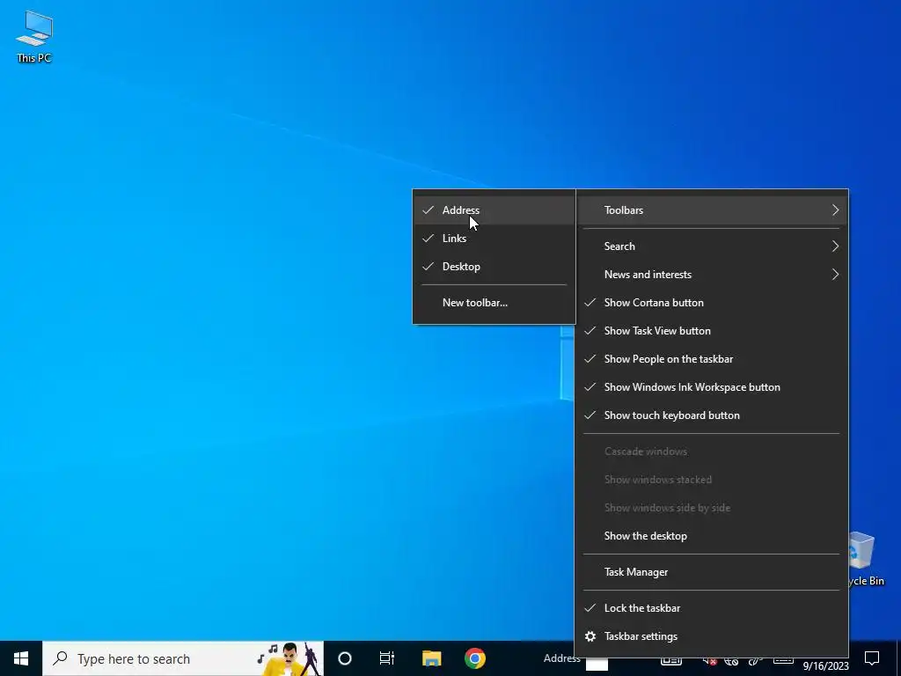Launch File Explorer from the taskbar

pos(431,658)
